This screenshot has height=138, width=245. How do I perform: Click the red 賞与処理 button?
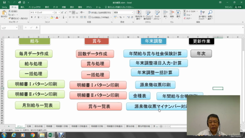(95, 64)
